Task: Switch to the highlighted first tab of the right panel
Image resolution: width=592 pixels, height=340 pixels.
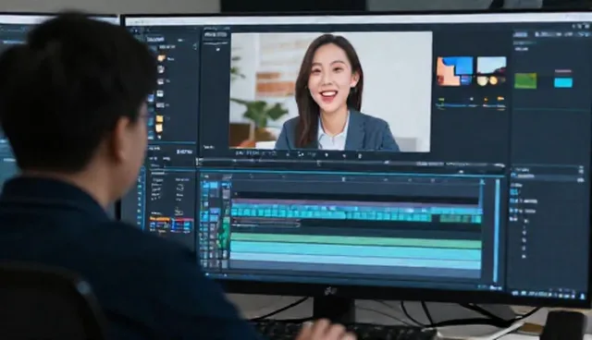Action: [521, 35]
